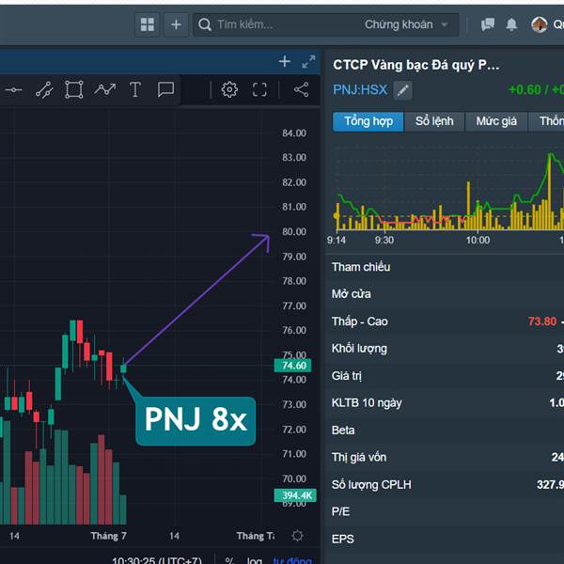Share the chart via share icon
Screen dimensions: 564x564
(x=302, y=89)
